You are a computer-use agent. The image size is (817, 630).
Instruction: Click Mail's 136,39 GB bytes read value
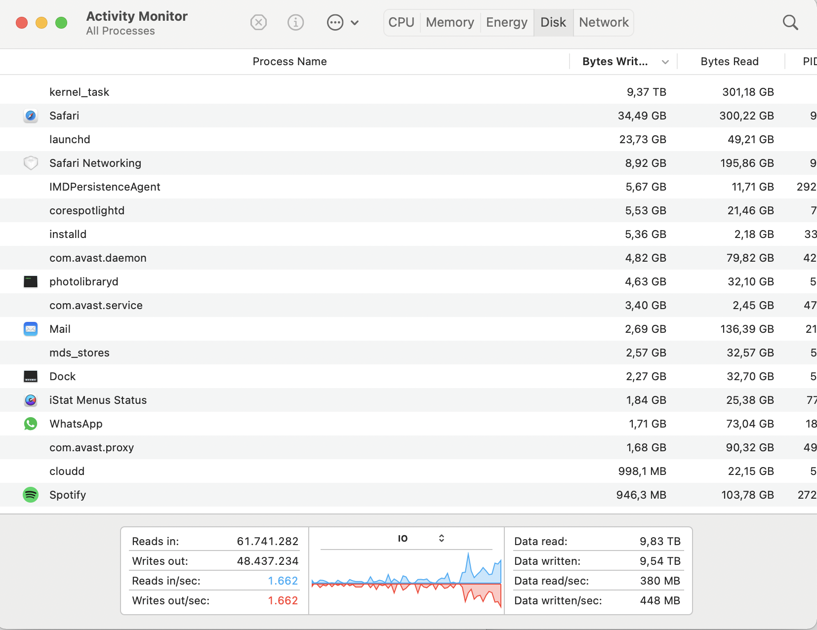pyautogui.click(x=747, y=329)
